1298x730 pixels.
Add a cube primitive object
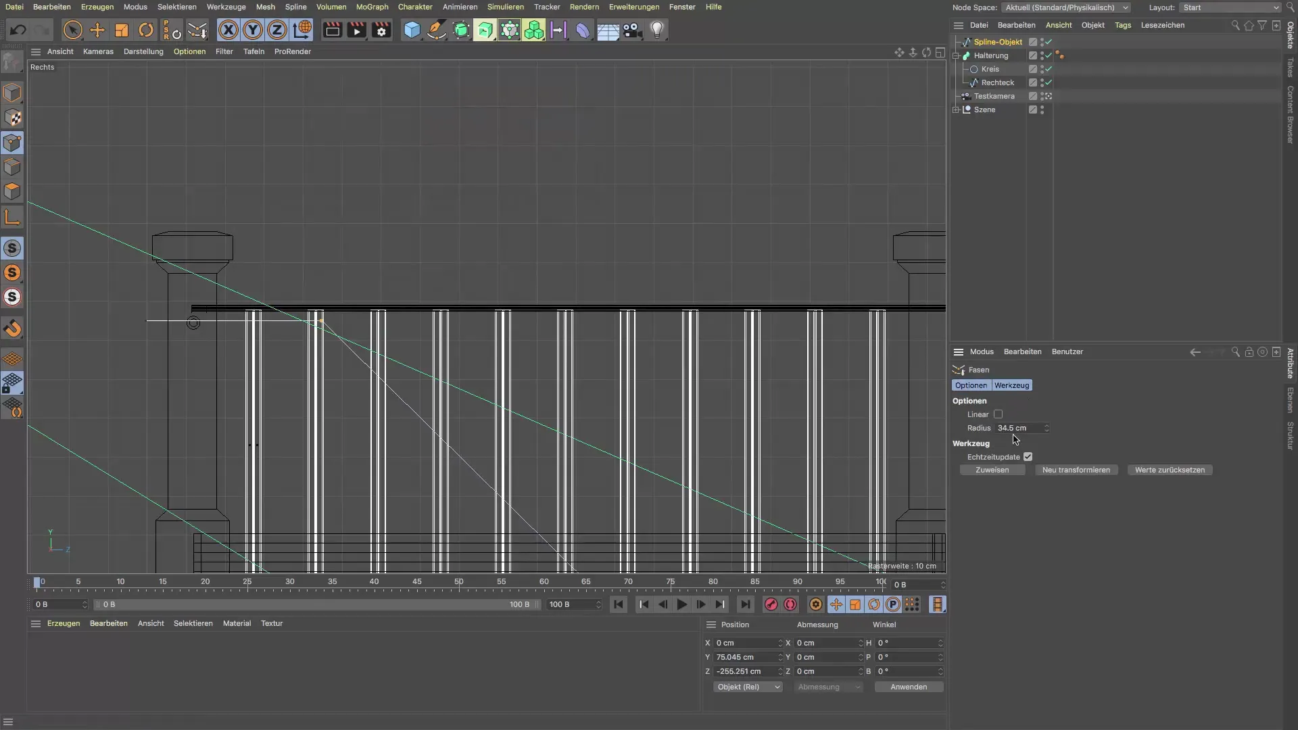pyautogui.click(x=412, y=30)
